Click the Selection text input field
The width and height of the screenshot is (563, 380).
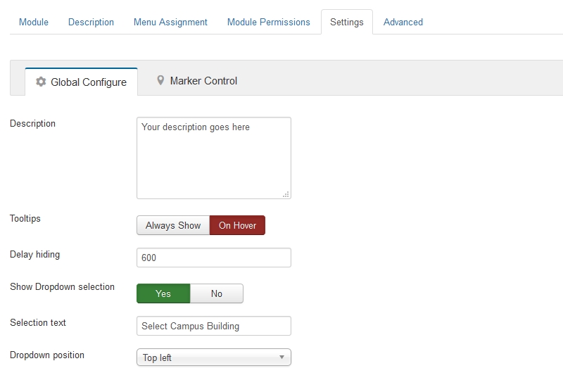click(x=214, y=326)
